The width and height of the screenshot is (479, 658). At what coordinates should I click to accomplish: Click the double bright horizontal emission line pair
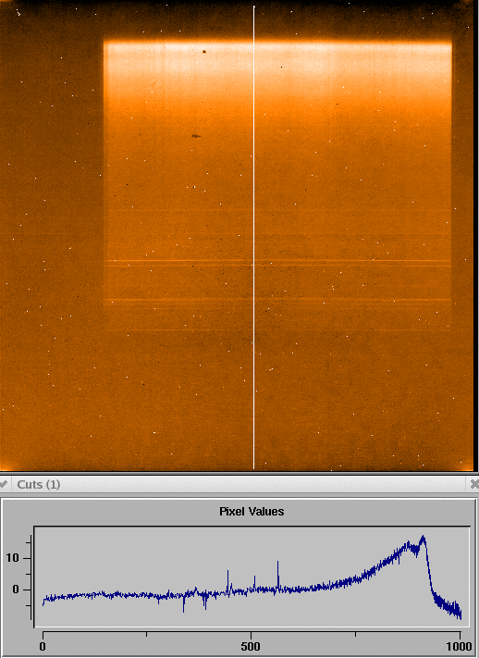[277, 263]
